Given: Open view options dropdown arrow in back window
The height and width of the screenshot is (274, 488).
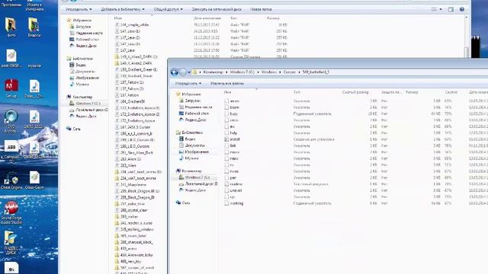Looking at the screenshot, I should [x=441, y=9].
